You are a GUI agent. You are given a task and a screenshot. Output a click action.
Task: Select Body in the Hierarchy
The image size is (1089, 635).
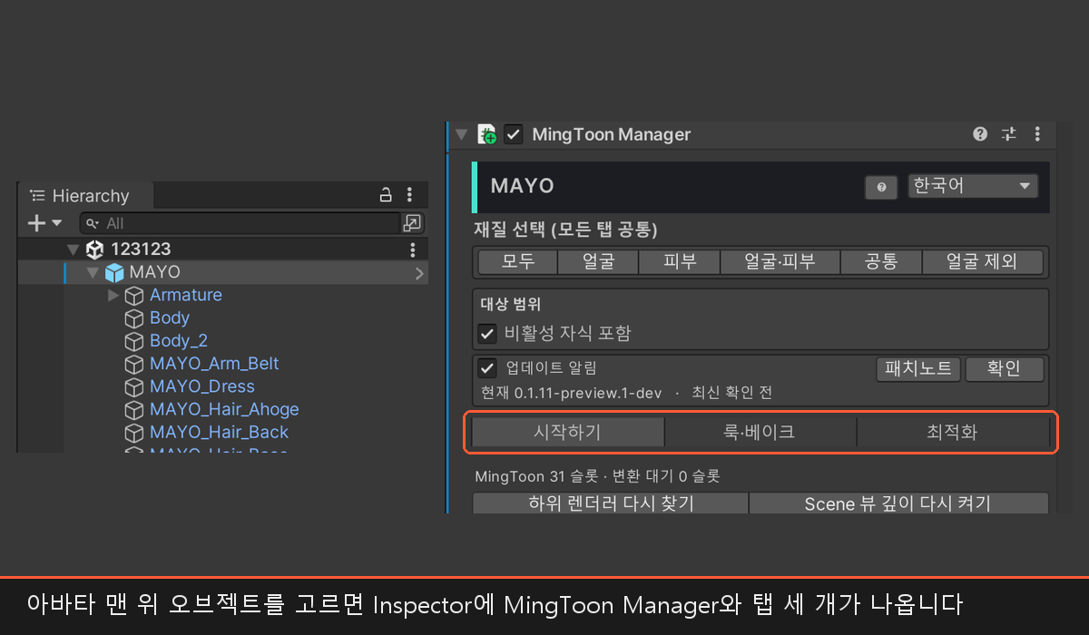(170, 318)
